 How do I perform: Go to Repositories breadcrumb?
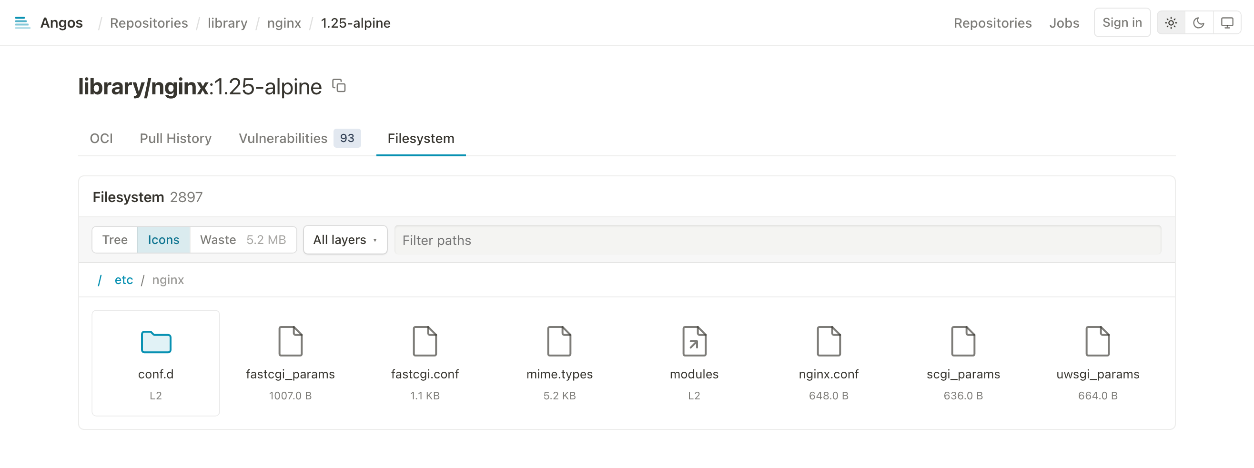click(x=149, y=23)
